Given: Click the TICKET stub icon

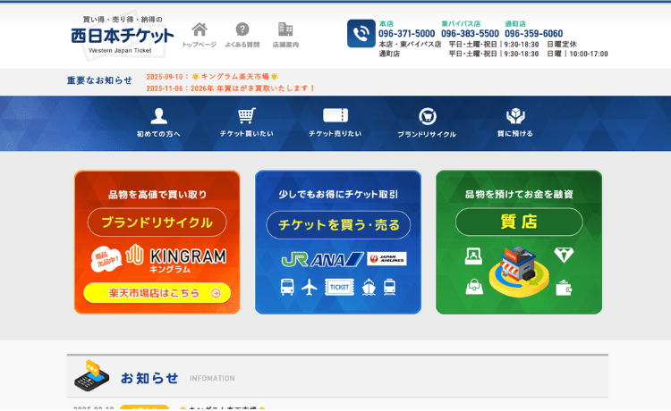Looking at the screenshot, I should coord(339,287).
